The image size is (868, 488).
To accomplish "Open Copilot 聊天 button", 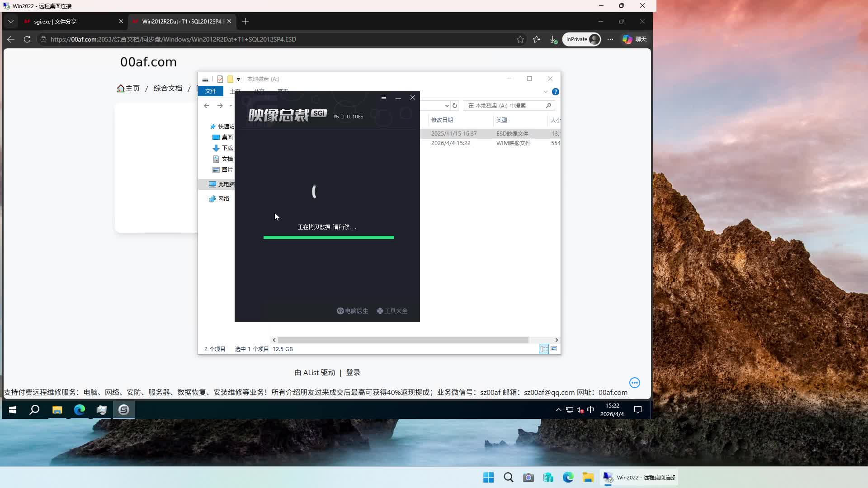I will click(x=635, y=39).
